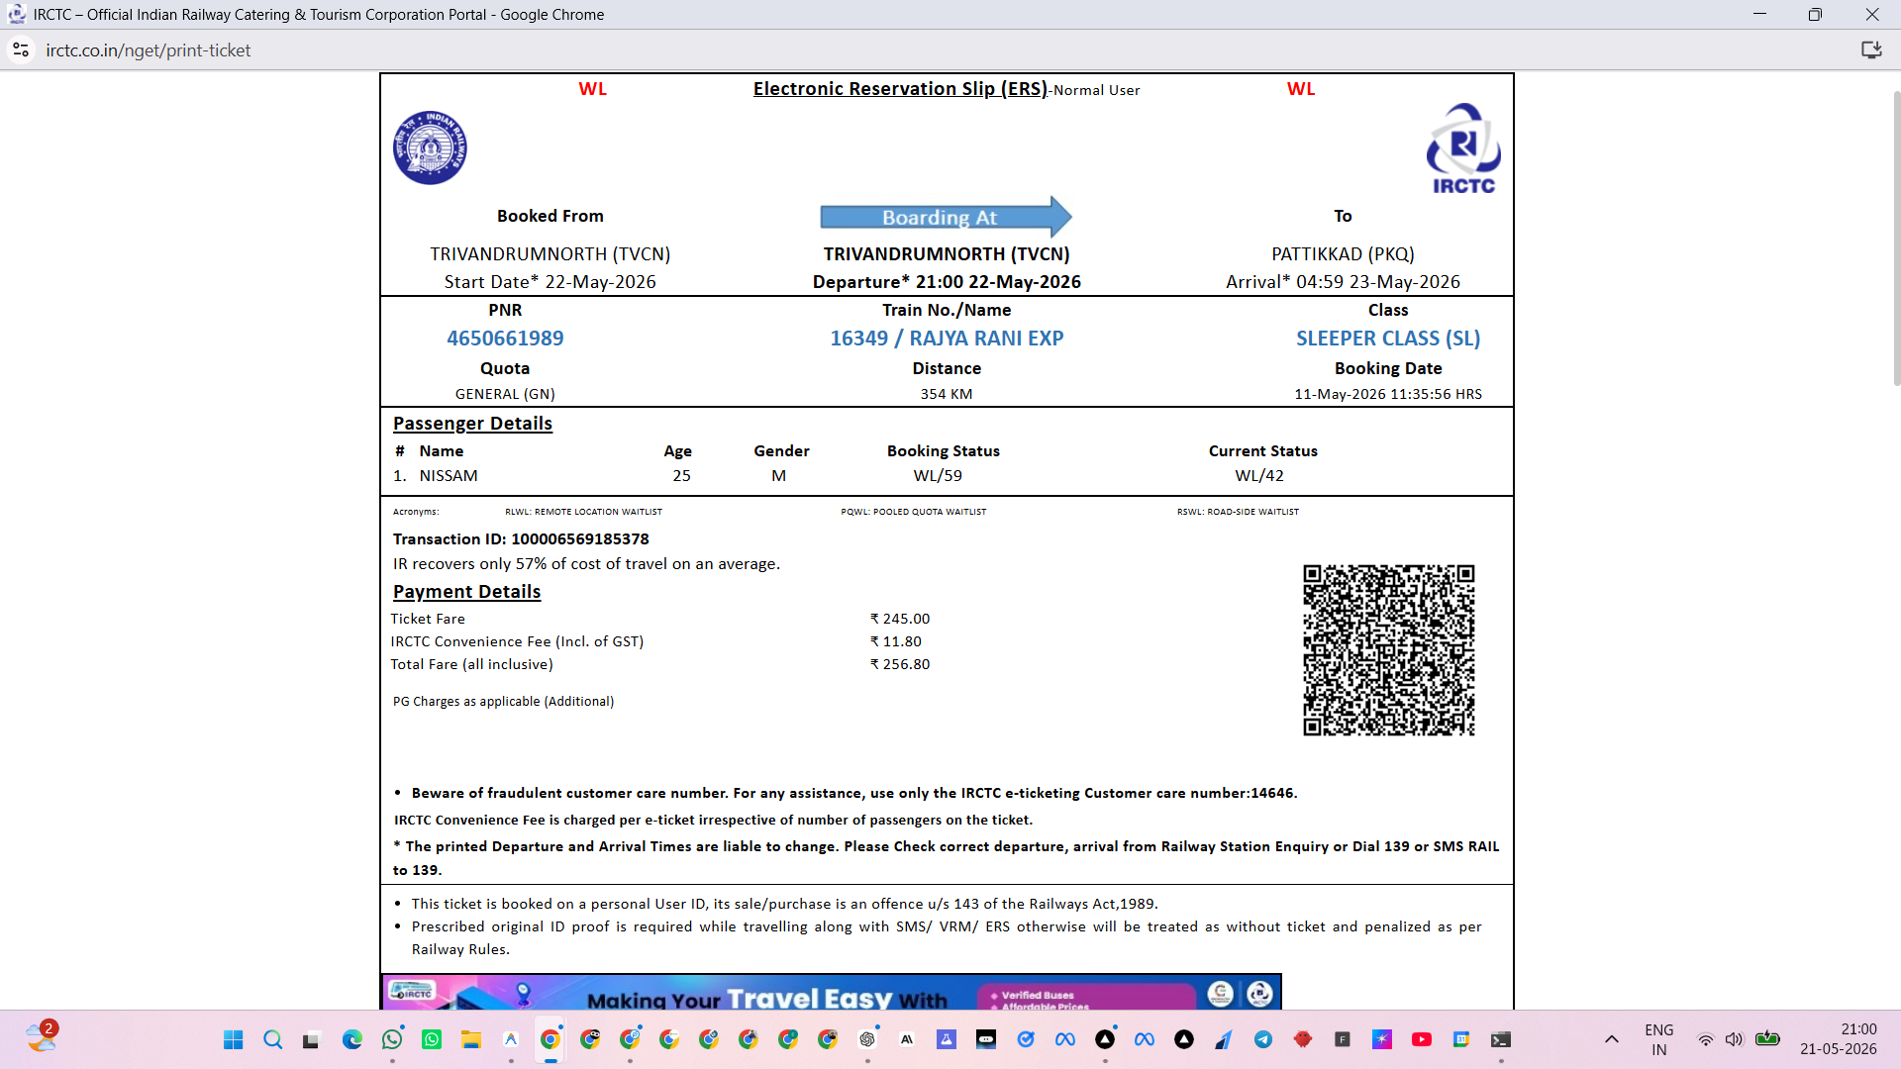The height and width of the screenshot is (1069, 1901).
Task: Open Wi-Fi network settings in tray
Action: pyautogui.click(x=1706, y=1039)
